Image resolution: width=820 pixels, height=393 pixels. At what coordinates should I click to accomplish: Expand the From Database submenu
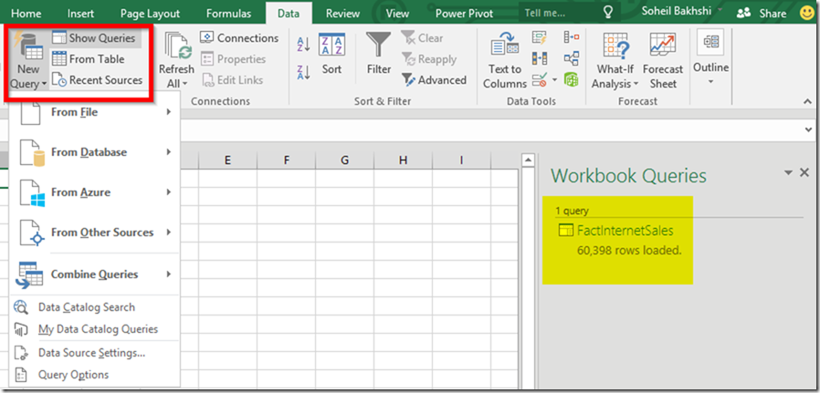point(95,152)
